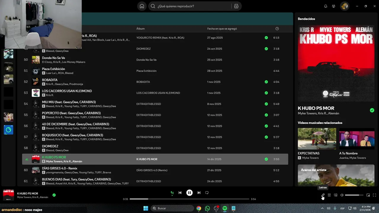This screenshot has height=213, width=379.
Task: Open WhatsApp from the taskbar
Action: click(x=207, y=208)
